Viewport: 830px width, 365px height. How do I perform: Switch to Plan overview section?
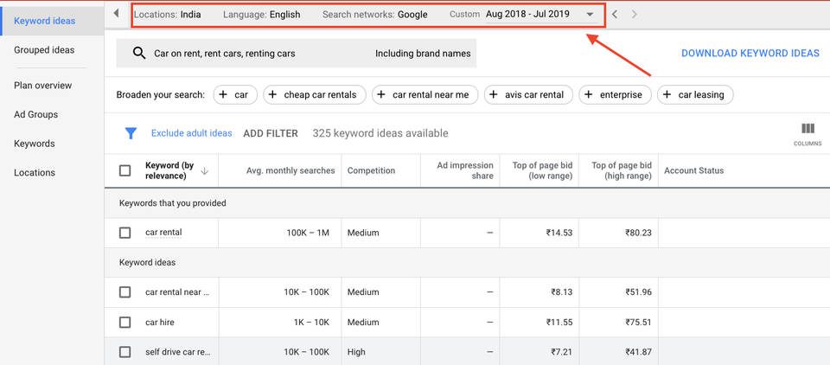(x=43, y=86)
